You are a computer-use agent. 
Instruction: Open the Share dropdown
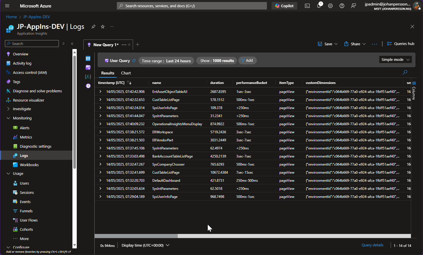(x=355, y=44)
